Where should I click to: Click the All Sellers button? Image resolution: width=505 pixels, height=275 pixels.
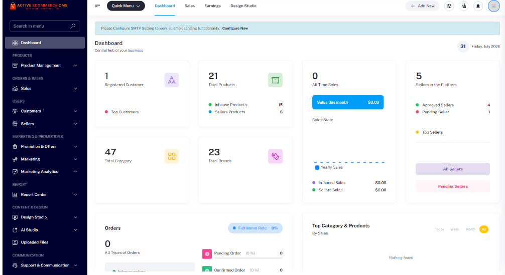(452, 169)
